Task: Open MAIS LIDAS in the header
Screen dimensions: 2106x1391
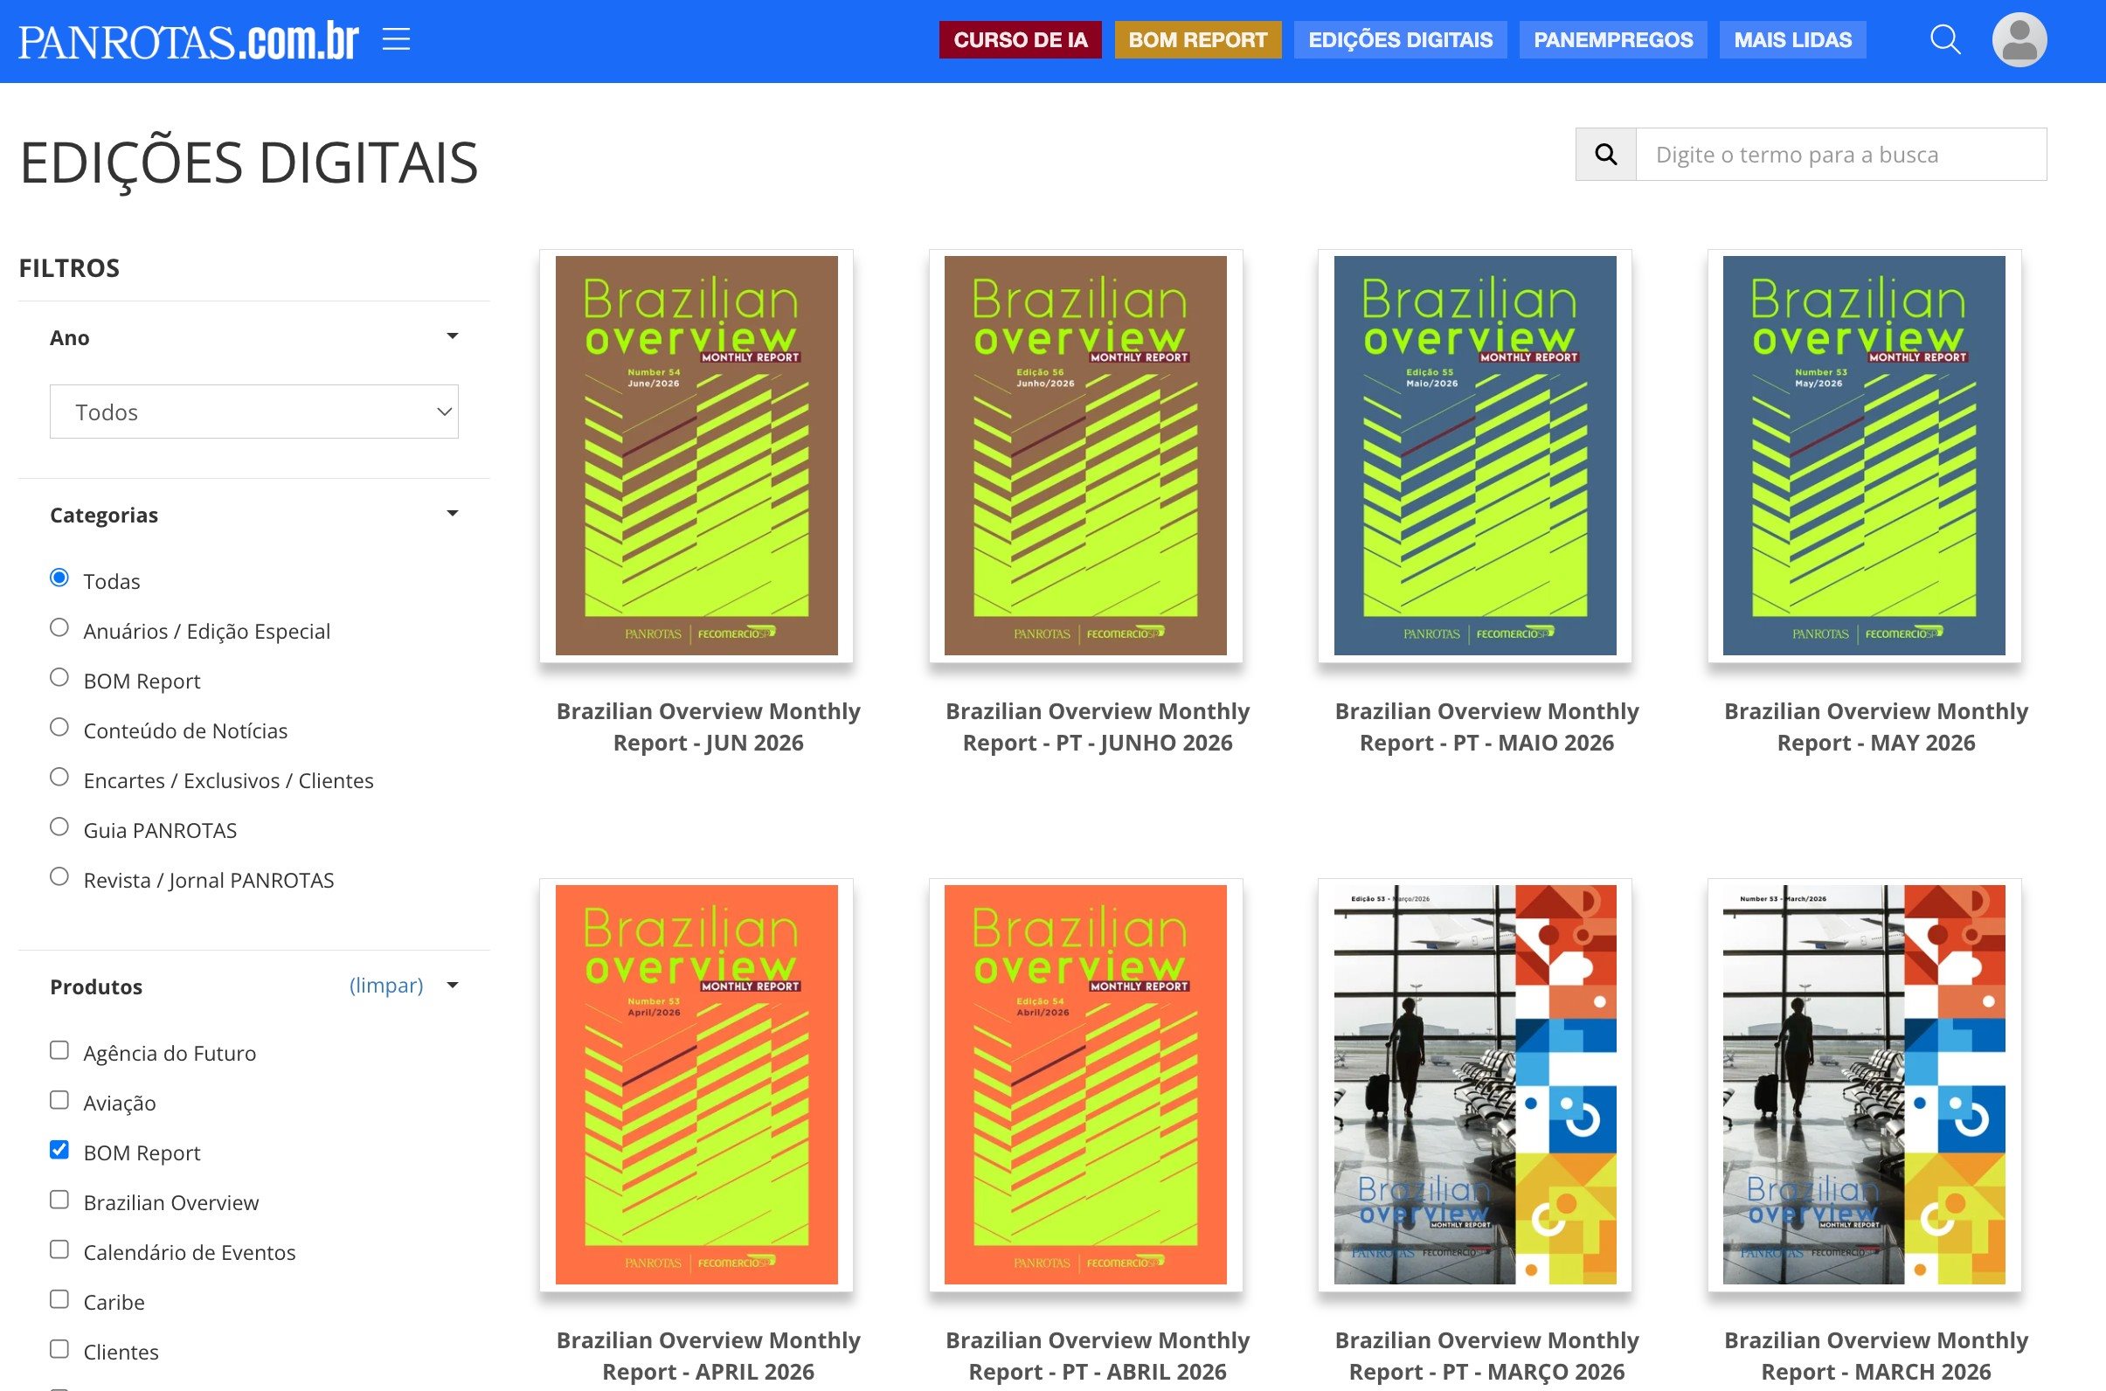Action: coord(1793,40)
